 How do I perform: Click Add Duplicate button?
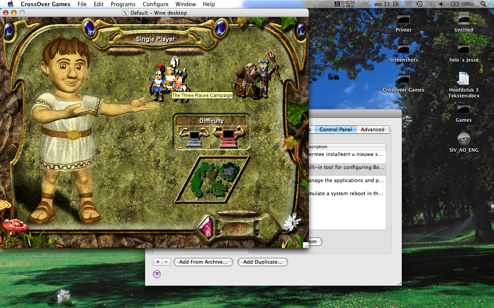263,262
